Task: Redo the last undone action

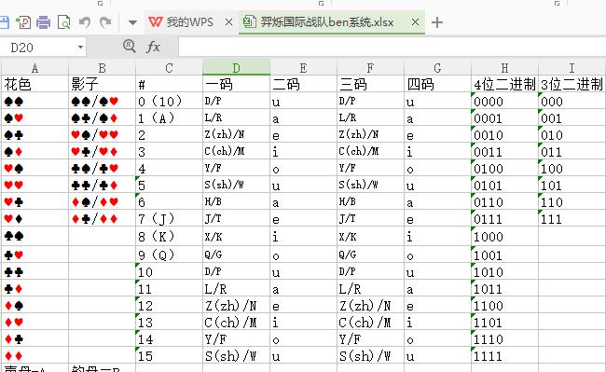Action: point(105,22)
